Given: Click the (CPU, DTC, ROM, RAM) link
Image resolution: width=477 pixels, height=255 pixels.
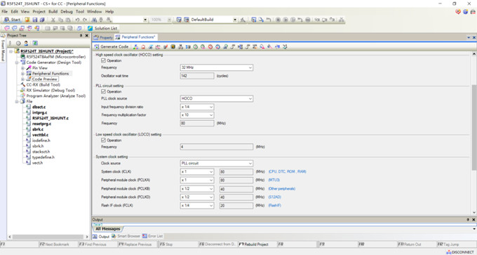Looking at the screenshot, I should (287, 172).
